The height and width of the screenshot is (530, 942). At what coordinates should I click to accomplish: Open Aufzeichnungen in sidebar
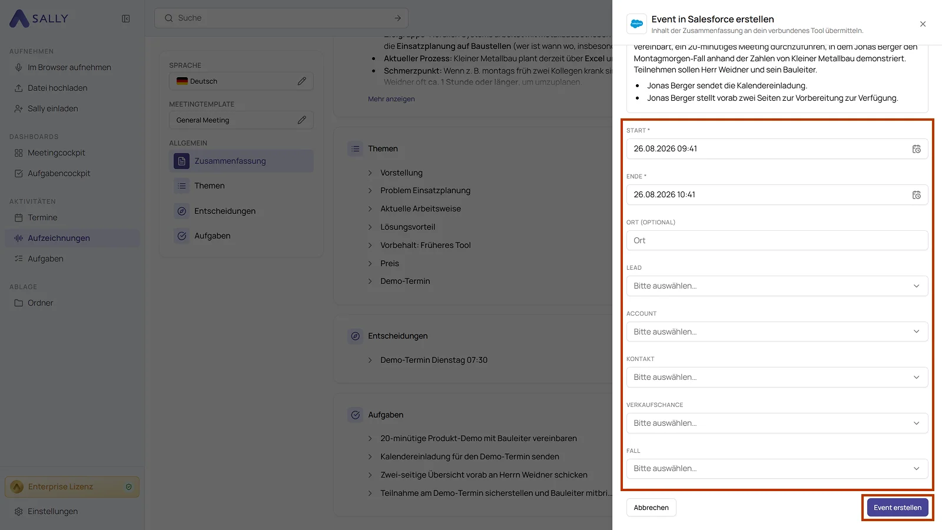click(x=72, y=238)
